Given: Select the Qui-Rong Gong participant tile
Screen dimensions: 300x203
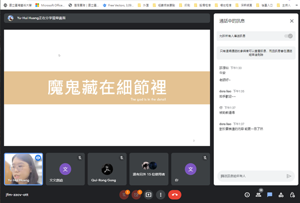Looking at the screenshot, I should 107,169.
